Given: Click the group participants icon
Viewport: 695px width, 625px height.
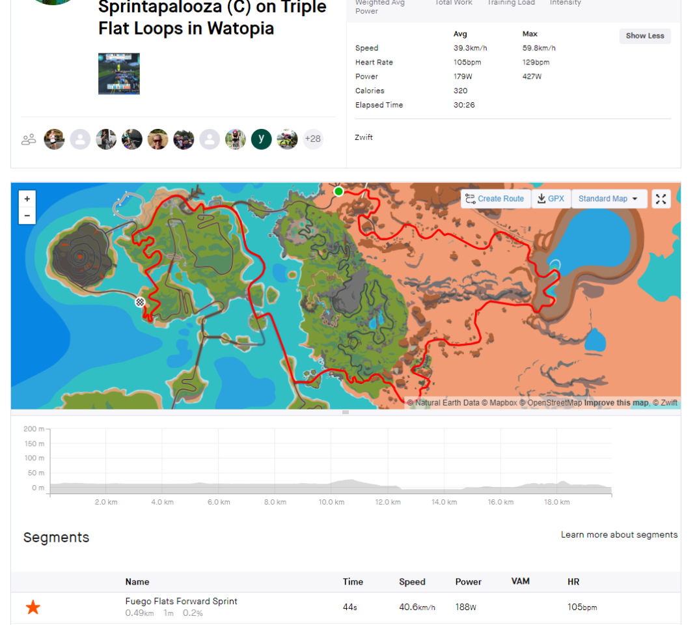Looking at the screenshot, I should tap(29, 139).
